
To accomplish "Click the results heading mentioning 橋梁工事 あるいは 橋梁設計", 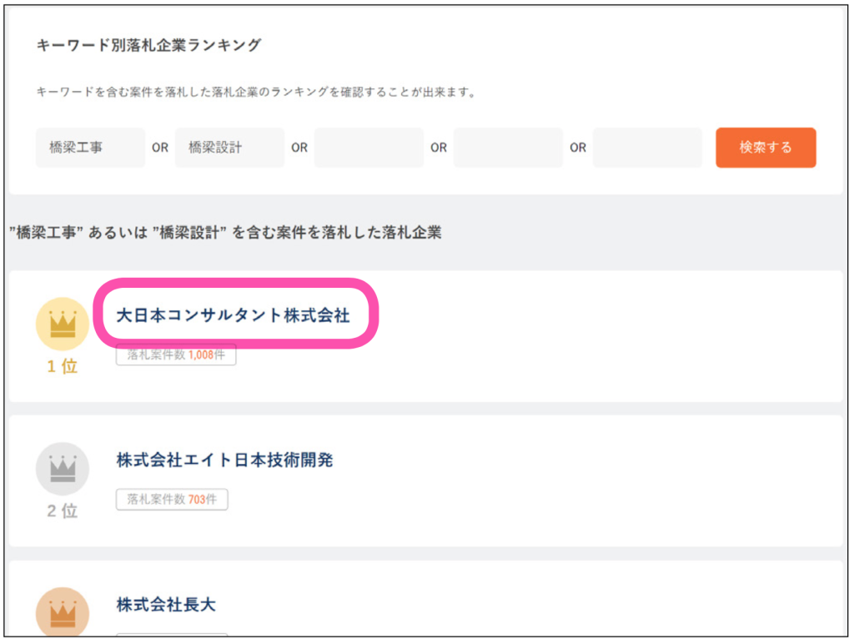I will tap(225, 233).
